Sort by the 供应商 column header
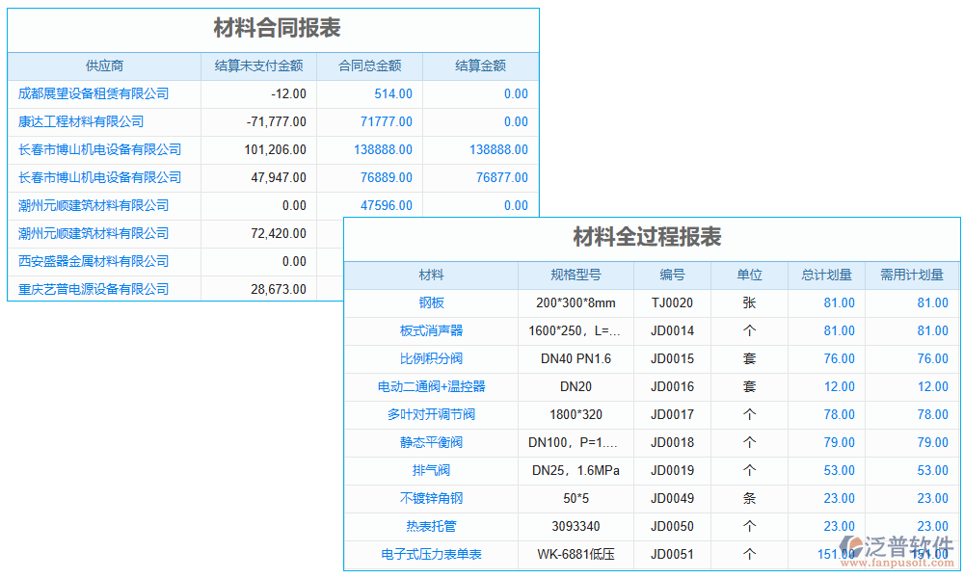The image size is (964, 578). [103, 66]
